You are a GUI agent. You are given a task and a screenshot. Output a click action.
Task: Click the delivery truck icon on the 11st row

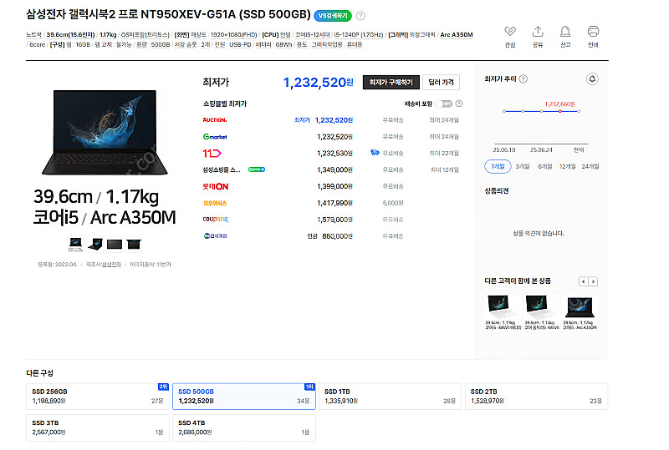click(x=375, y=153)
